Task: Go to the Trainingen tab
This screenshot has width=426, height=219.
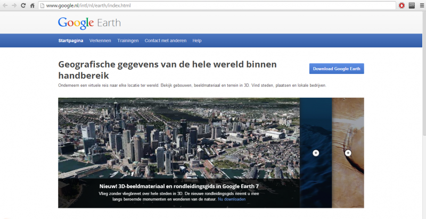Action: [x=128, y=40]
